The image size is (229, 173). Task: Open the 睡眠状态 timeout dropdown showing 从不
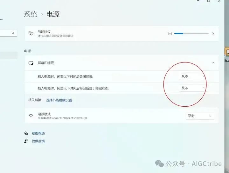[193, 88]
